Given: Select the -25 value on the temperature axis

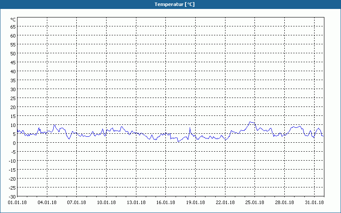Looking at the screenshot, I should [x=12, y=187].
